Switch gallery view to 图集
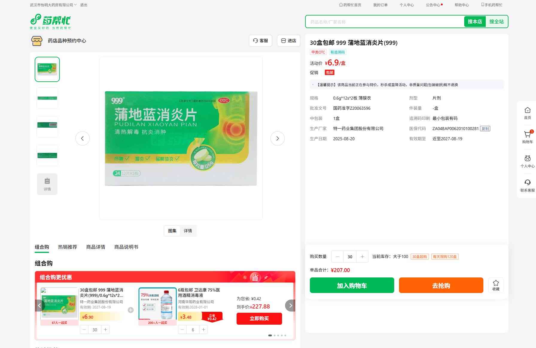The image size is (536, 348). tap(172, 231)
